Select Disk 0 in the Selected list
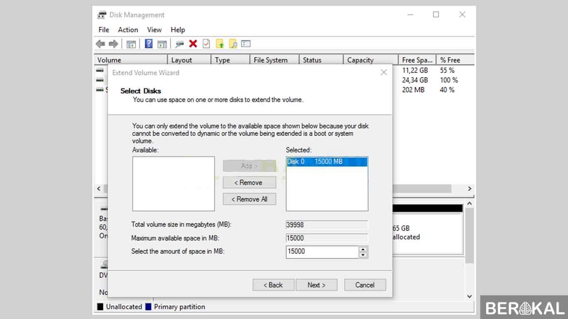568x319 pixels. coord(327,162)
